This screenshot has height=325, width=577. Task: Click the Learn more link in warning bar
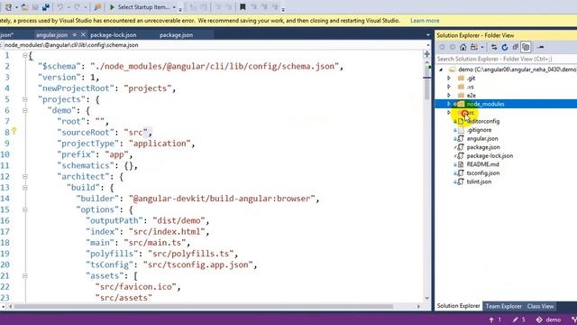[x=425, y=21]
